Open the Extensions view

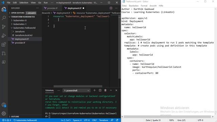pos(4,44)
